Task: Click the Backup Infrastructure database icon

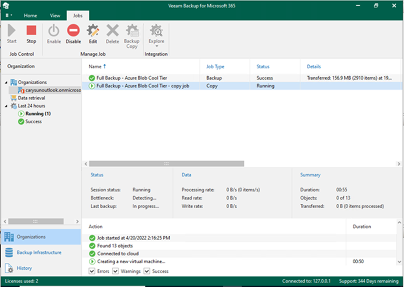Action: point(9,253)
